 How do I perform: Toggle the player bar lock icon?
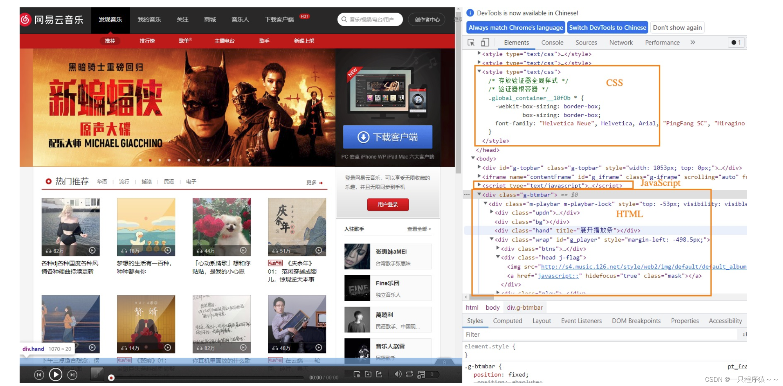click(x=444, y=362)
